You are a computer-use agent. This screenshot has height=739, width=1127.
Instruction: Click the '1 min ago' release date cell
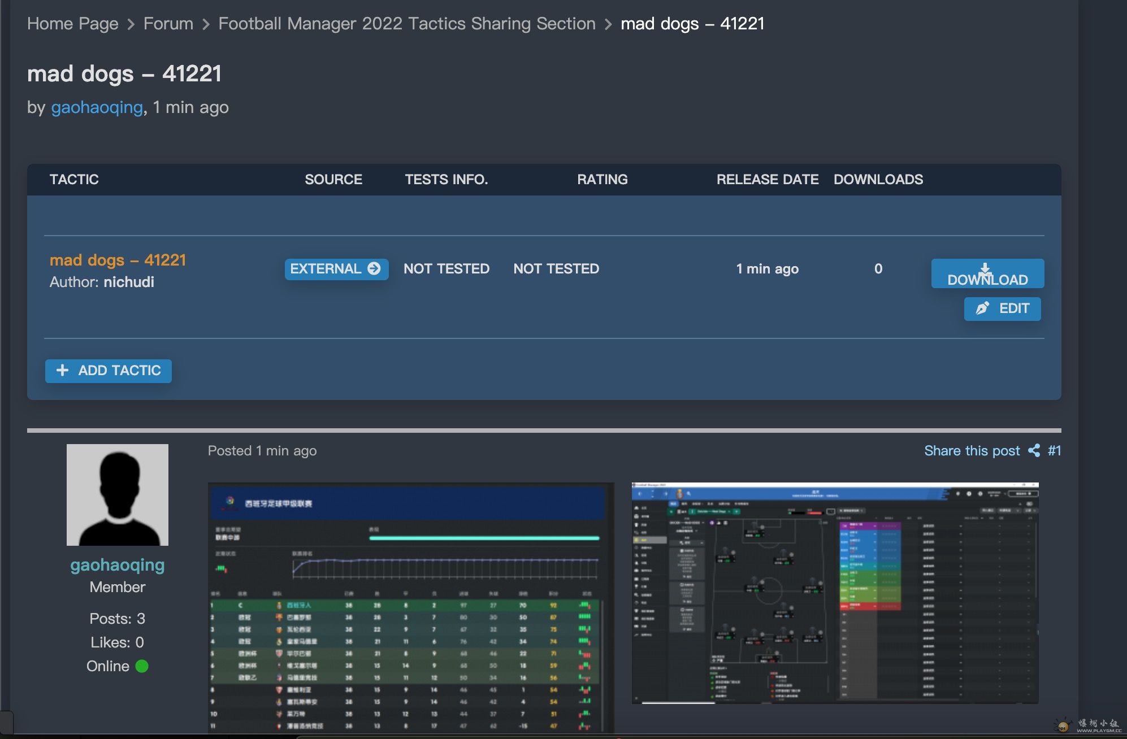pyautogui.click(x=768, y=269)
